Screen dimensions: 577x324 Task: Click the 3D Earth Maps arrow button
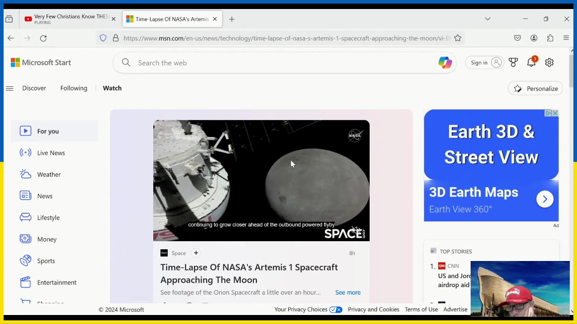pos(545,199)
